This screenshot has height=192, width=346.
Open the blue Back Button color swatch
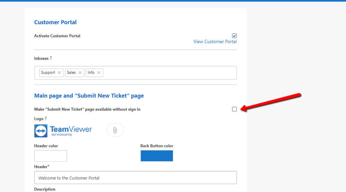click(157, 156)
